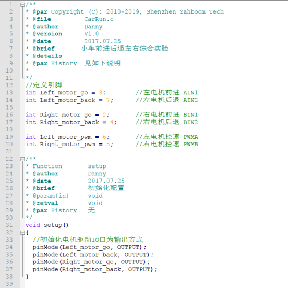Click the closing brace on line 38

coord(27,277)
